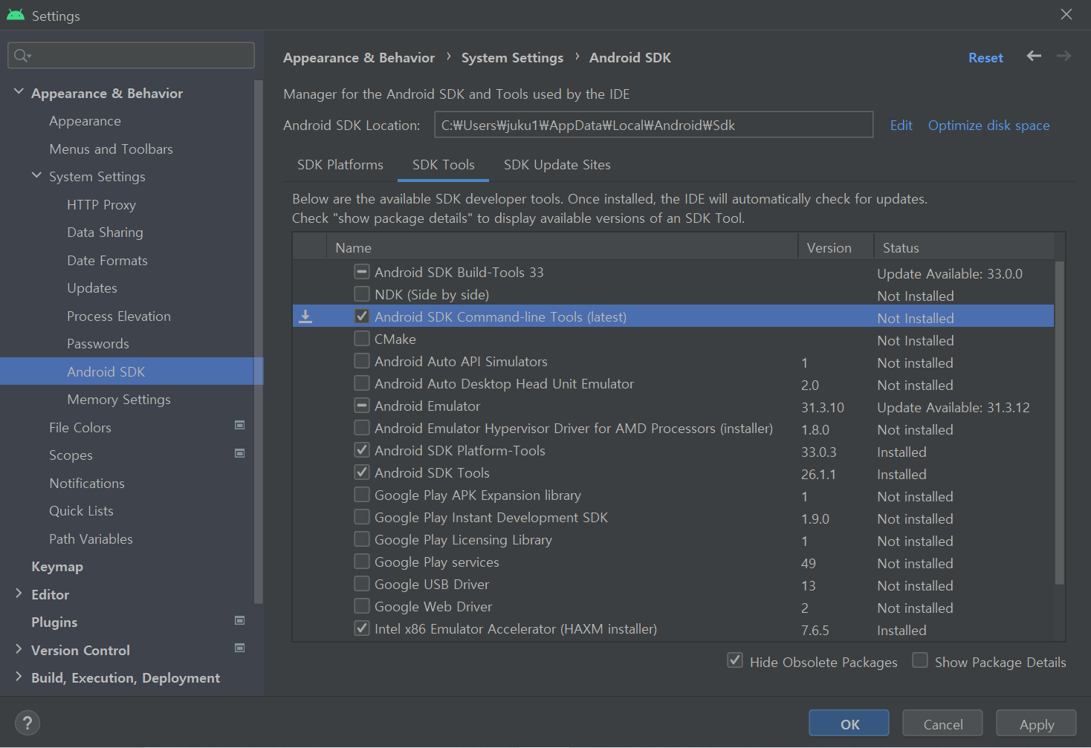
Task: Uncheck Intel x86 Emulator Accelerator (HAXM installer)
Action: [362, 628]
